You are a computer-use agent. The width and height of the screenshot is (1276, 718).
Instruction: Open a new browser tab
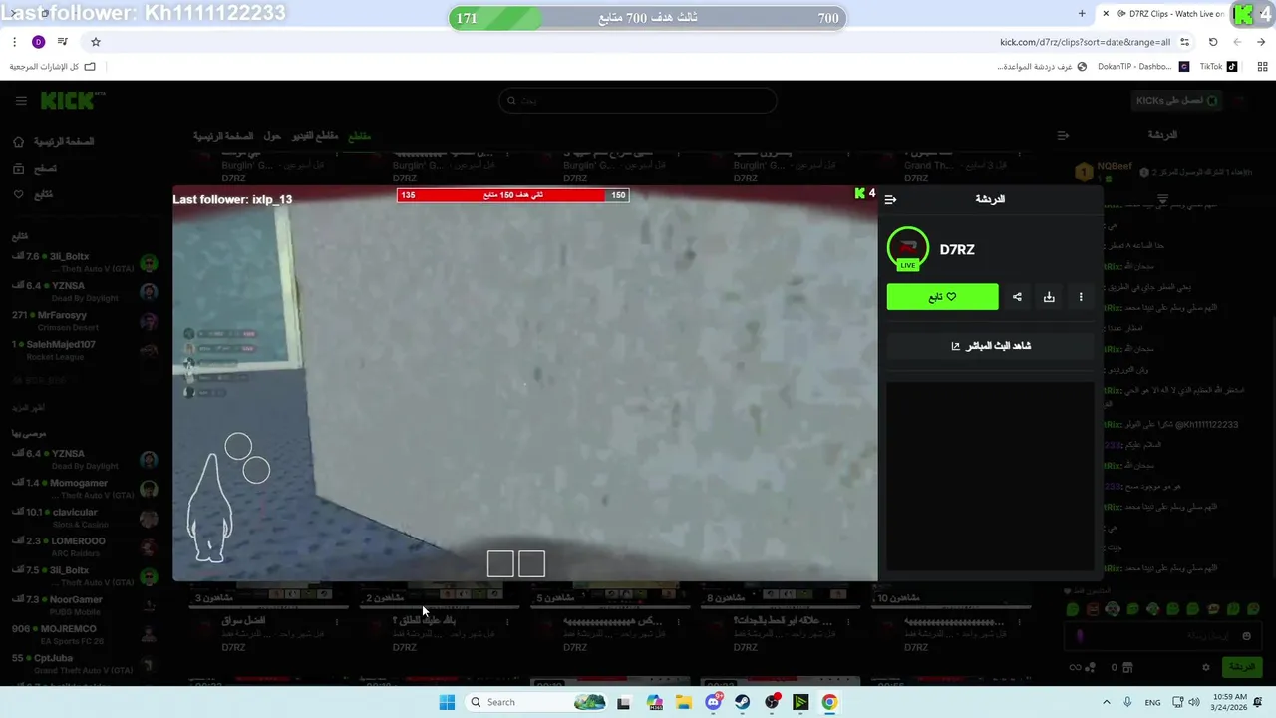(x=1082, y=13)
